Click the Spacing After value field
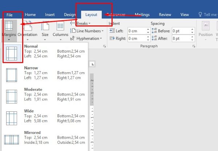Viewport: 218px width, 151px height. click(181, 38)
